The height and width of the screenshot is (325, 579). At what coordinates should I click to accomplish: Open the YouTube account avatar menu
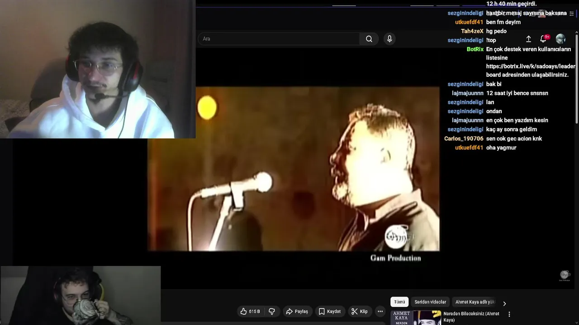point(560,39)
